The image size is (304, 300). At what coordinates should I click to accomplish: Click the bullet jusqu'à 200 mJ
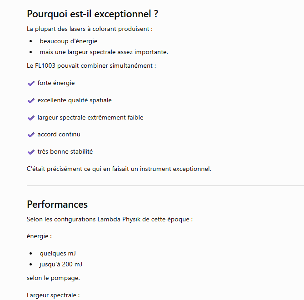(x=61, y=264)
